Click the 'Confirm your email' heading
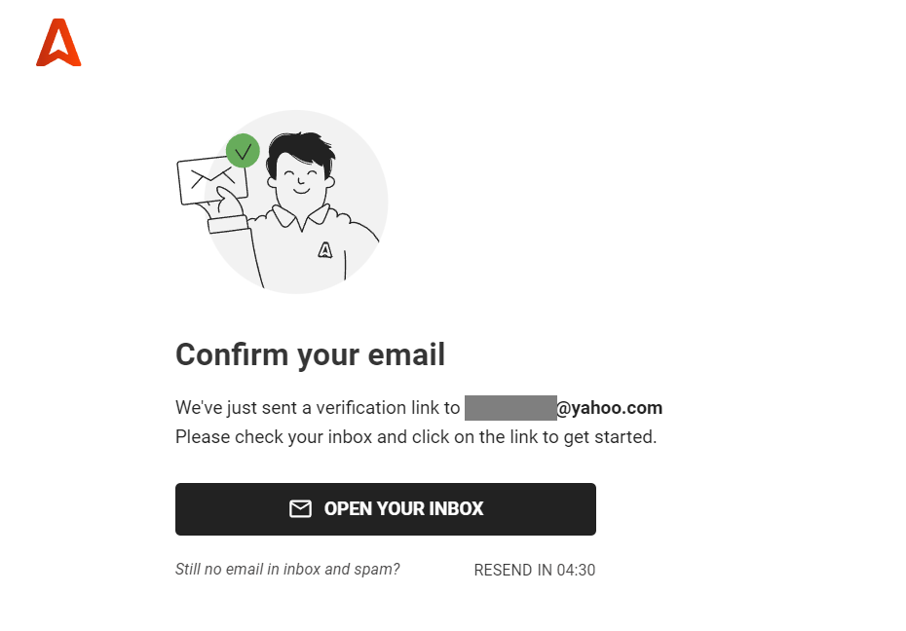Screen dimensions: 906x631 coord(310,354)
